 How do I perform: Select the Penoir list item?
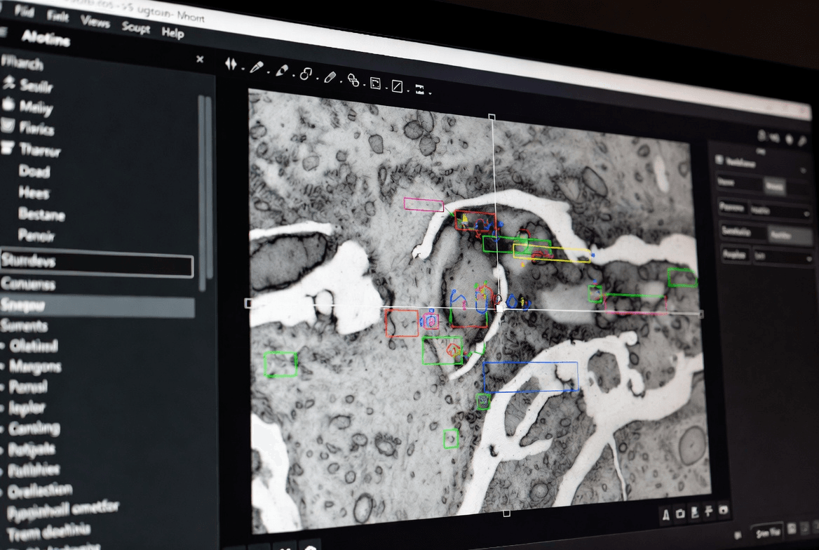pos(36,236)
